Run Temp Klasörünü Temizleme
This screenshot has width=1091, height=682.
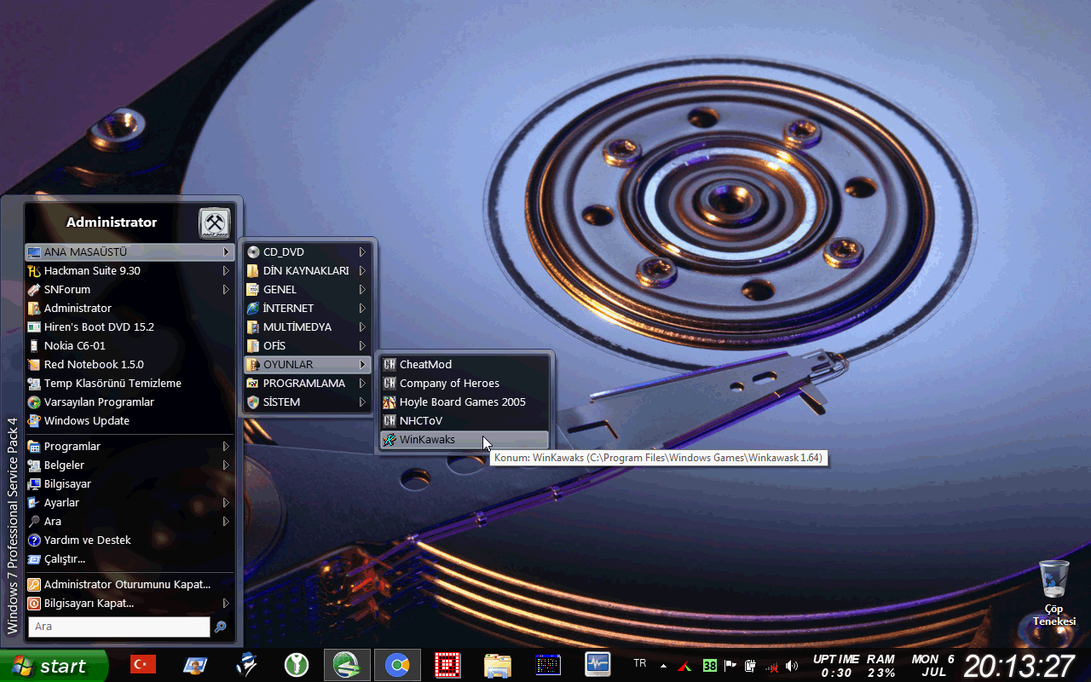click(130, 384)
